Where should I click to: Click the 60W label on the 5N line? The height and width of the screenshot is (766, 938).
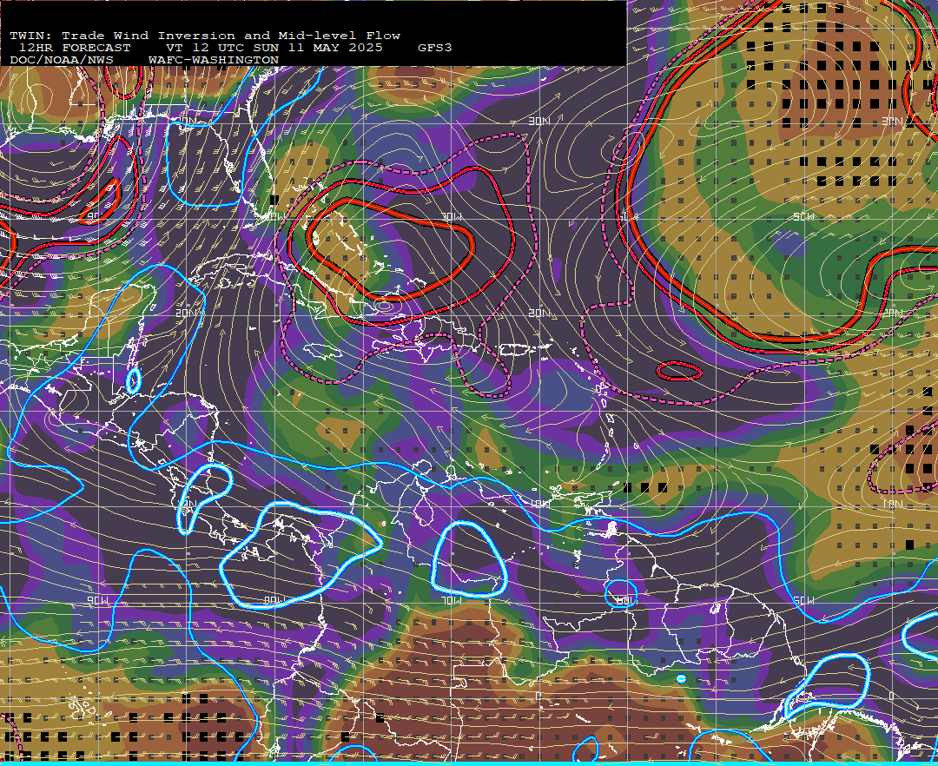point(627,600)
